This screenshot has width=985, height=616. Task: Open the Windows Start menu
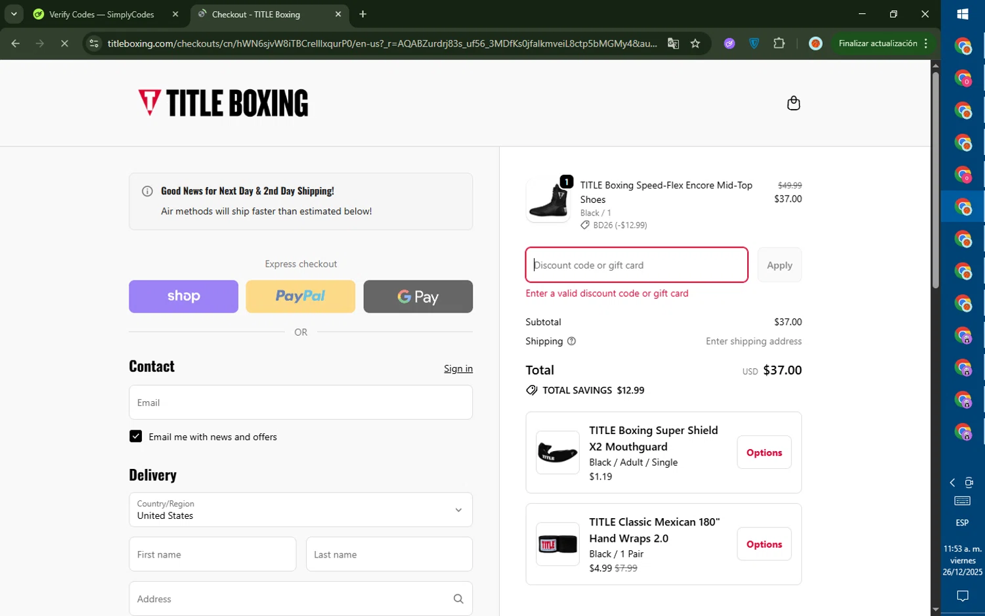point(963,14)
